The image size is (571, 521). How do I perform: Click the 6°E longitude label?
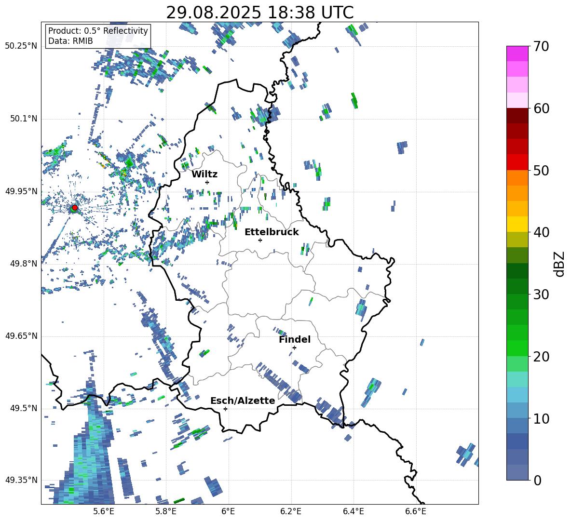click(x=228, y=511)
